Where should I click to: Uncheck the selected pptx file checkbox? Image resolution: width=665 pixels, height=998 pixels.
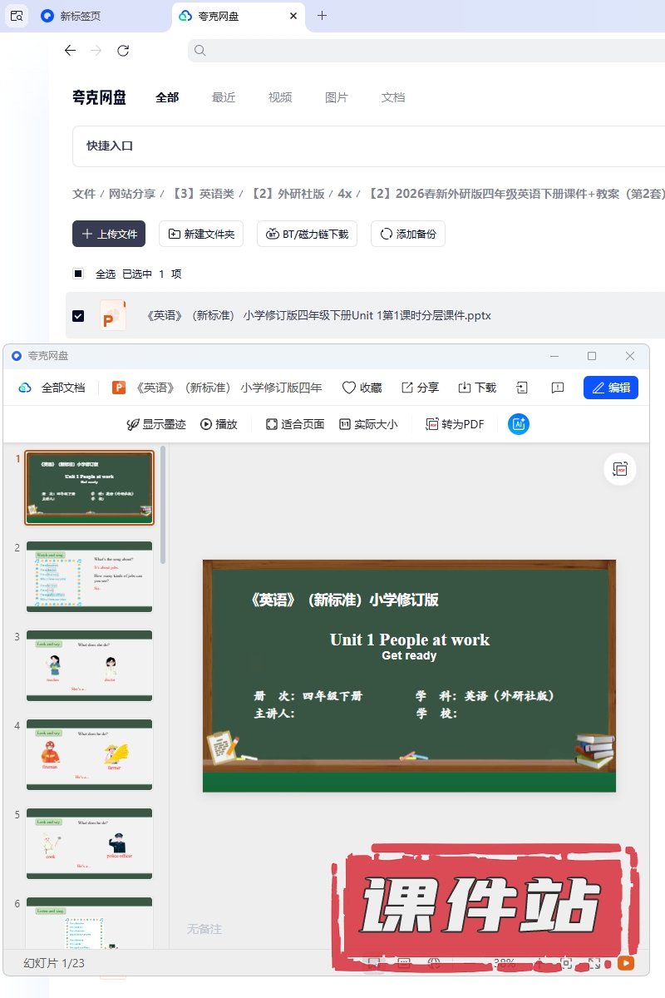78,316
